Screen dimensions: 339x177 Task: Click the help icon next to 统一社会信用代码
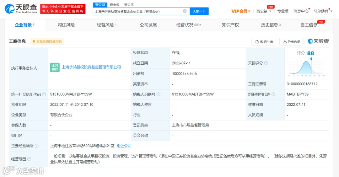pyautogui.click(x=44, y=94)
